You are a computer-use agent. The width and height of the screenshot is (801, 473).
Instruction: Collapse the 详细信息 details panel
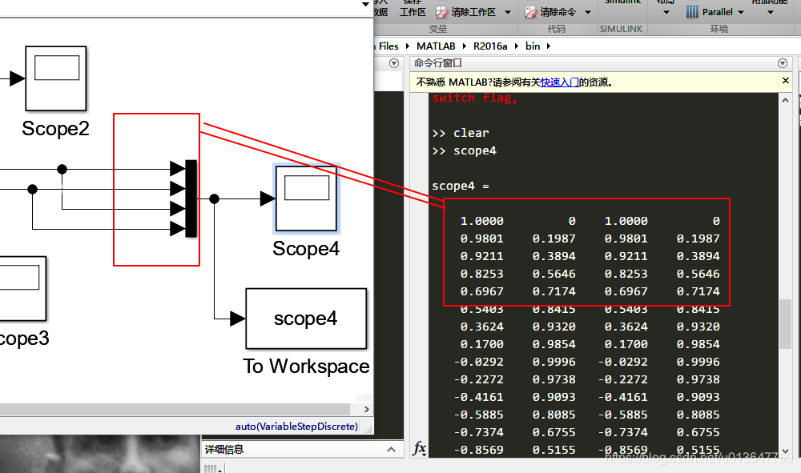click(x=392, y=450)
